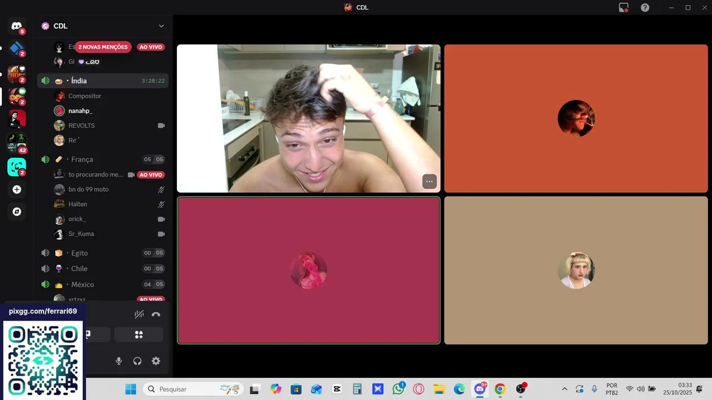The height and width of the screenshot is (400, 712).
Task: Open File Explorer from taskbar
Action: tap(439, 389)
